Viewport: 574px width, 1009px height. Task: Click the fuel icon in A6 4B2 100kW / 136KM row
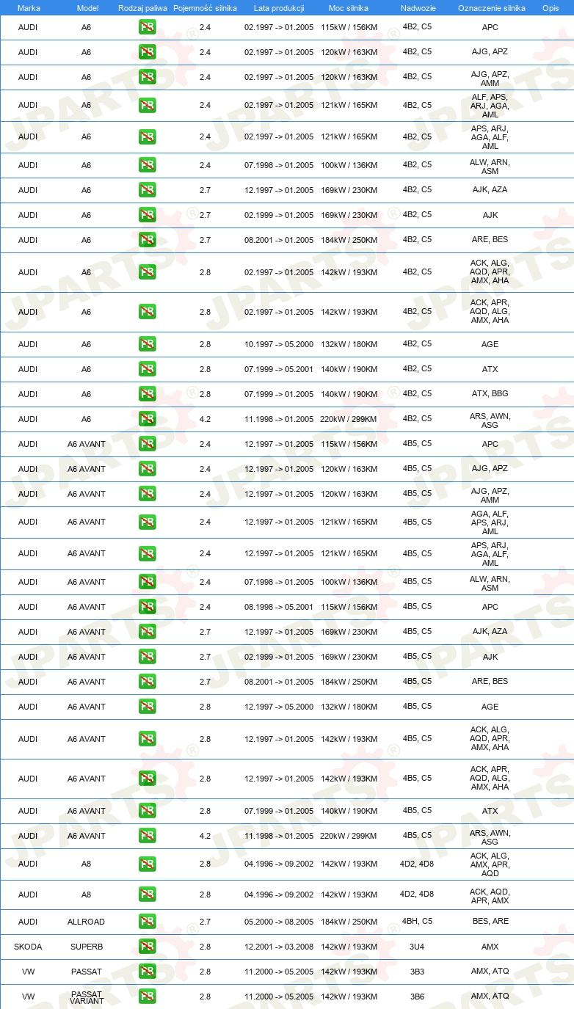(x=148, y=165)
